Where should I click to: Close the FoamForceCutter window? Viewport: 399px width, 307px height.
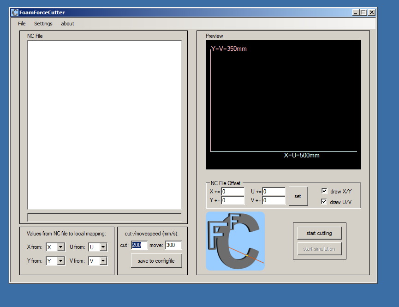[x=372, y=12]
